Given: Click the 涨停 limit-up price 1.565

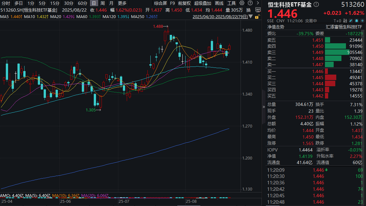Looking at the screenshot, I should [x=308, y=143].
